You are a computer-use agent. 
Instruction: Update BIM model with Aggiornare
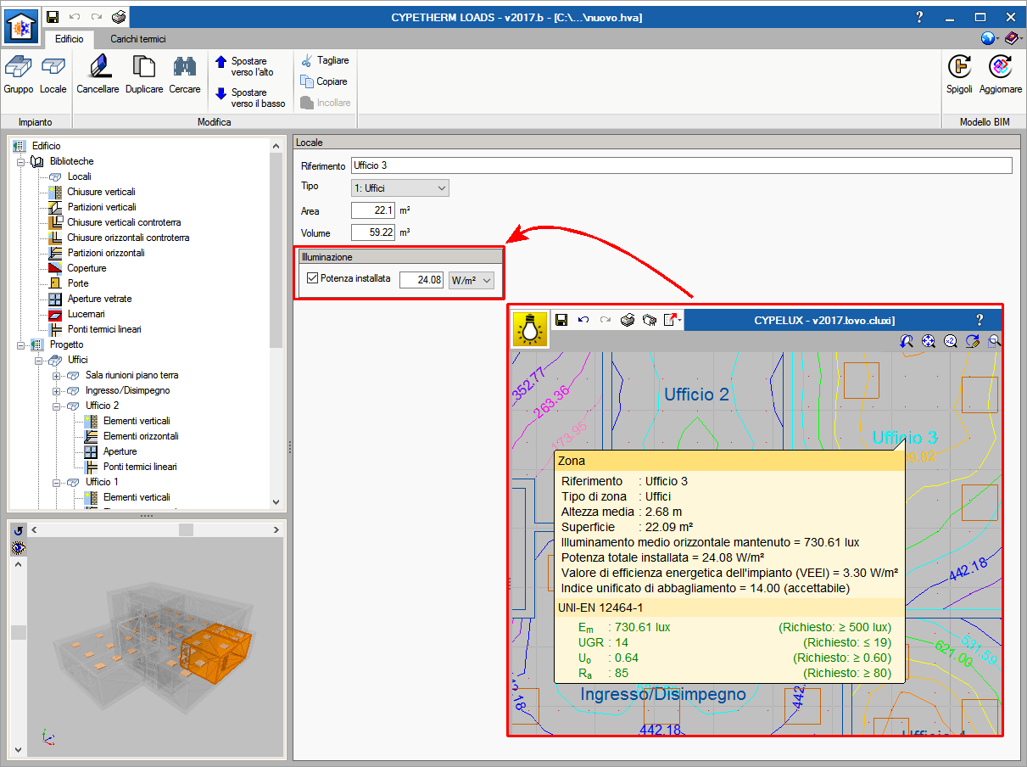[1001, 74]
